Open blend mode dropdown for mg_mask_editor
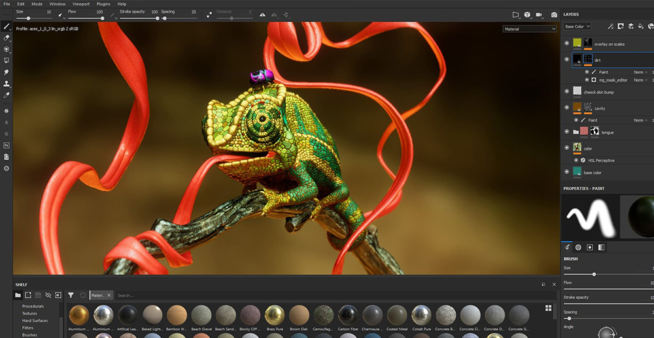 tap(642, 80)
